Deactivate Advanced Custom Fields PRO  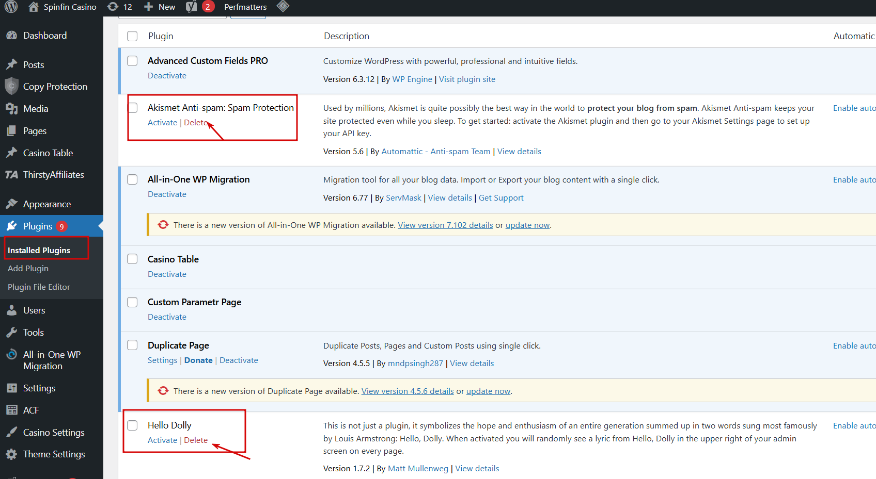point(167,75)
